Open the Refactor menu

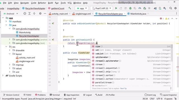click(42, 3)
